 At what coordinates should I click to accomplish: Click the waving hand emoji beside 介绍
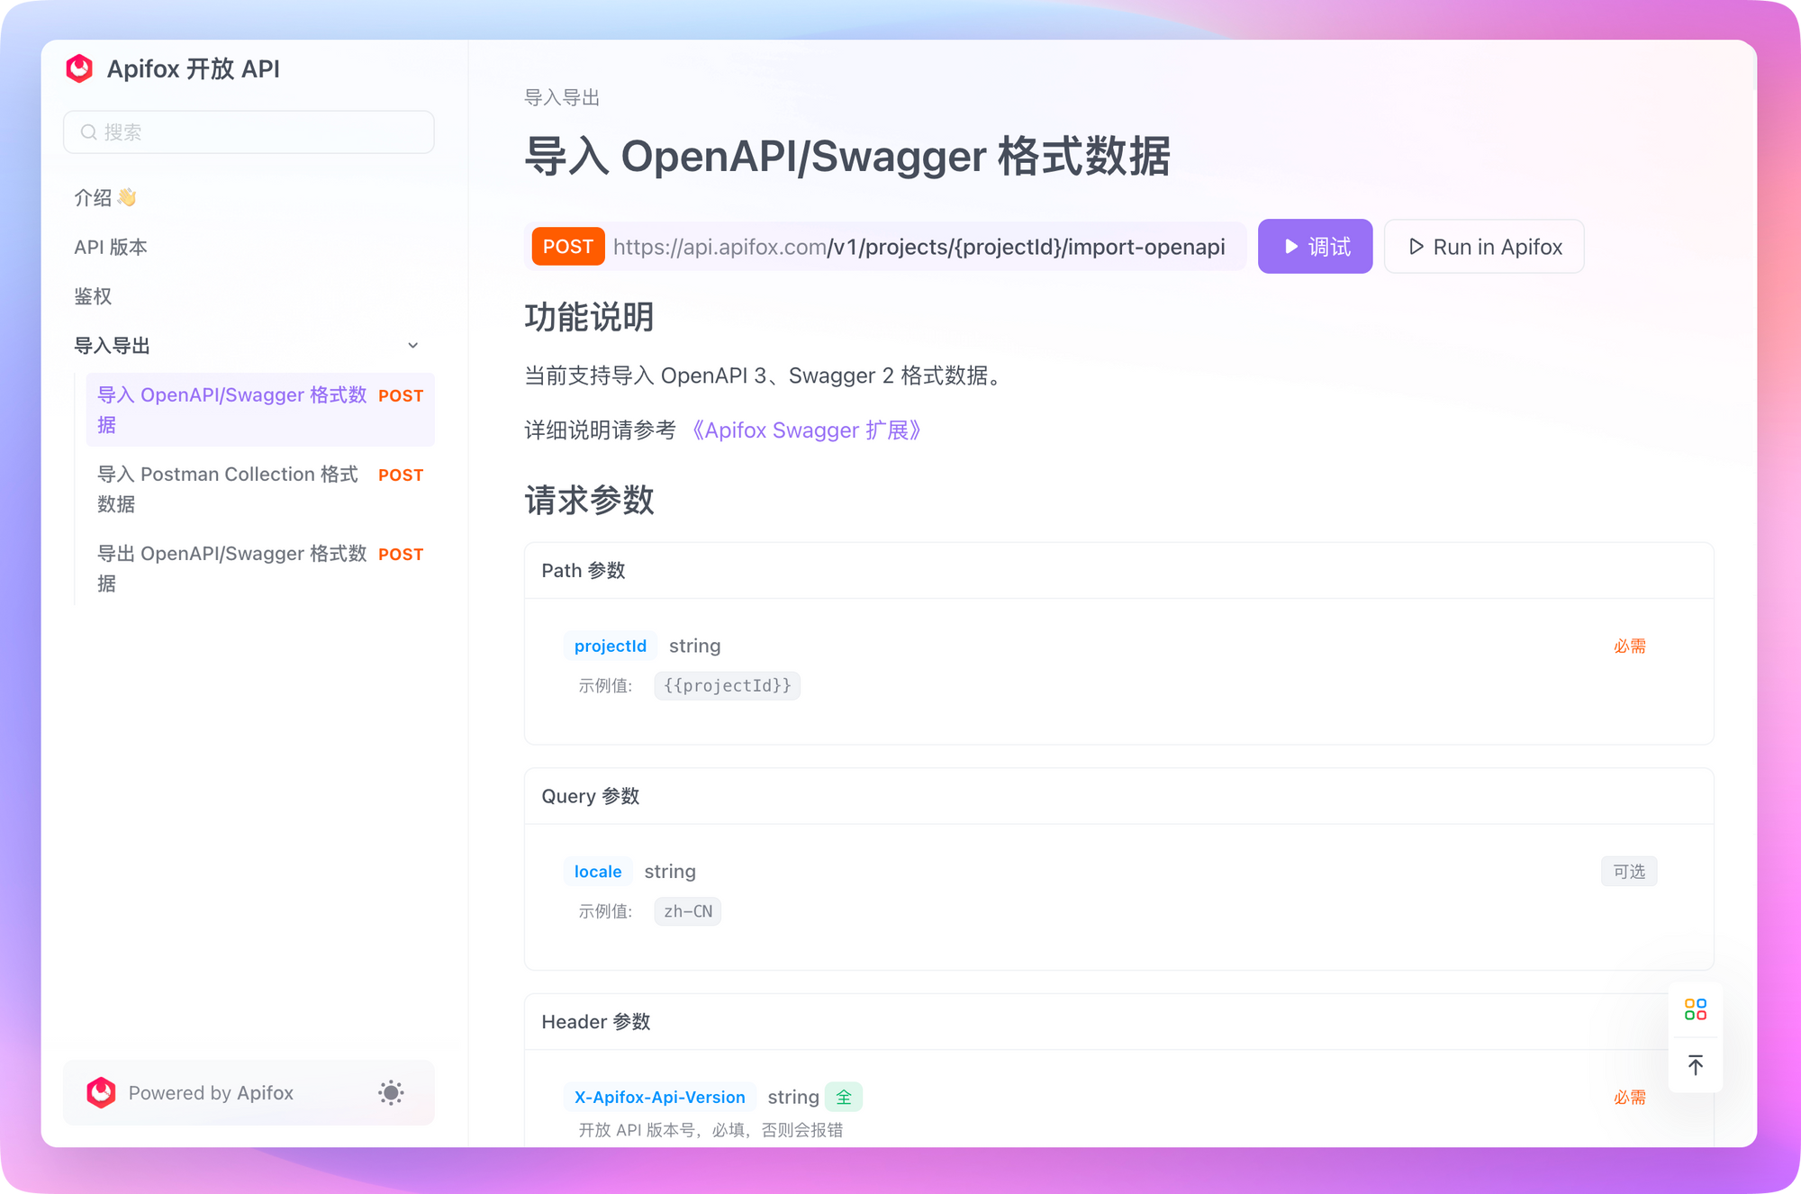127,197
